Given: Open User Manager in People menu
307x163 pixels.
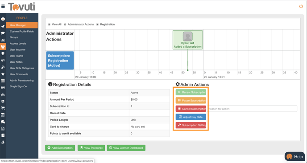Looking at the screenshot, I should tap(22, 25).
